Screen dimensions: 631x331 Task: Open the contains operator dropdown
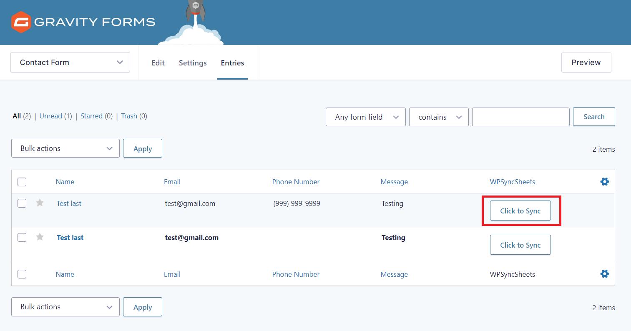[439, 117]
